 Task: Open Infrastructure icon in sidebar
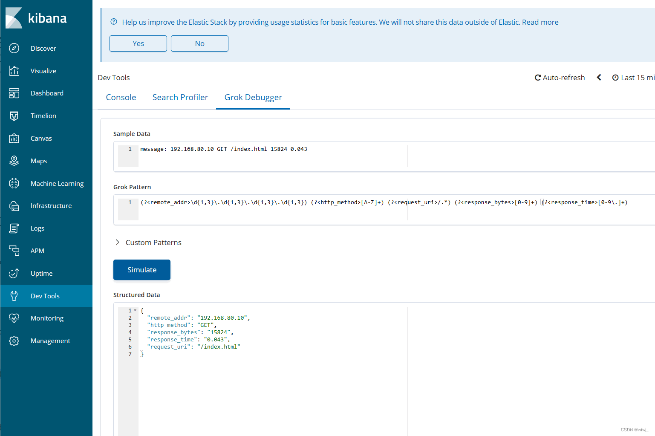pyautogui.click(x=14, y=206)
